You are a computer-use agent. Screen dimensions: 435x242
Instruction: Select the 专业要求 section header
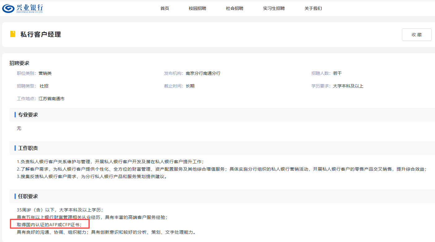[28, 115]
